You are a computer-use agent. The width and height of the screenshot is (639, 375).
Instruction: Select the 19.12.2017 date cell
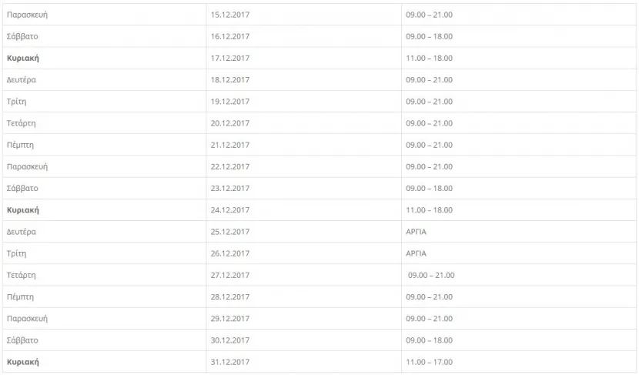[304, 102]
